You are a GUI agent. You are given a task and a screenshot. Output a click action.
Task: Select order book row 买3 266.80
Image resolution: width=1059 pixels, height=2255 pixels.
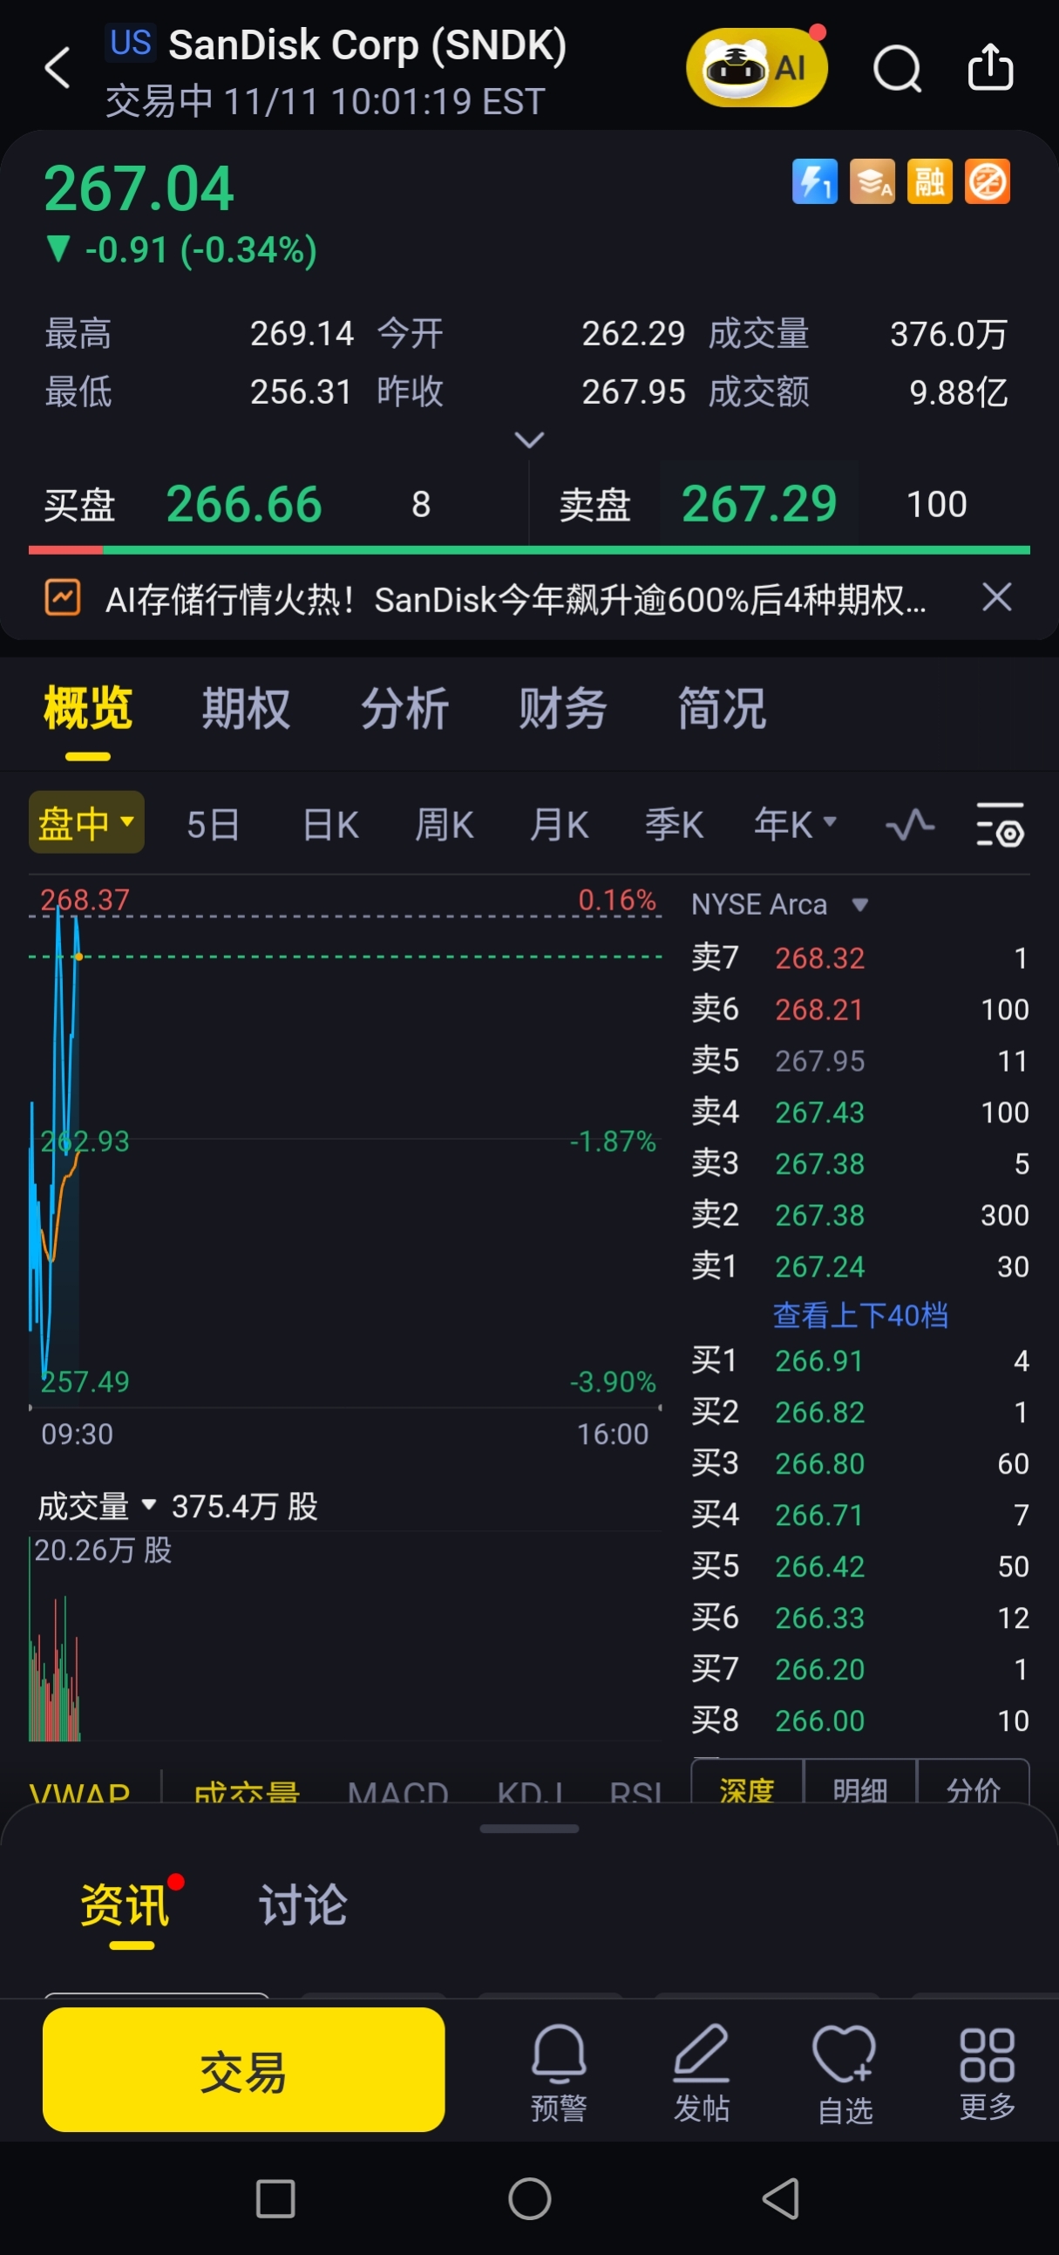tap(859, 1462)
